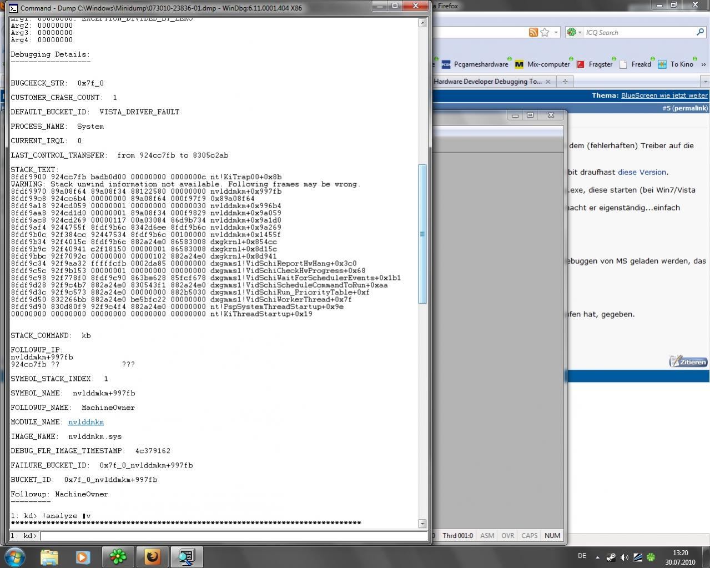
Task: Click the Thrd 001:0 status entry
Action: (457, 535)
